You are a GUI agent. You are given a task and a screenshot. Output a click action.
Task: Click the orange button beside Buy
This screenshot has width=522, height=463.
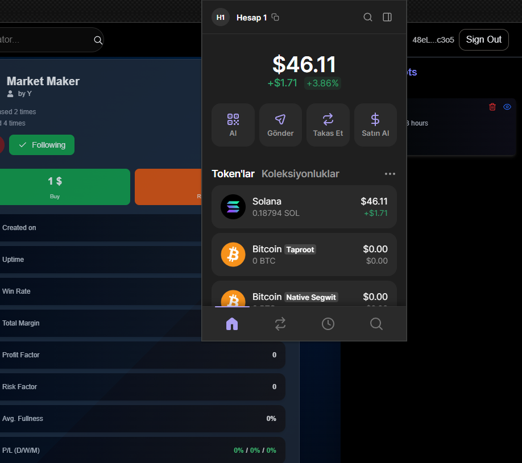[x=168, y=187]
